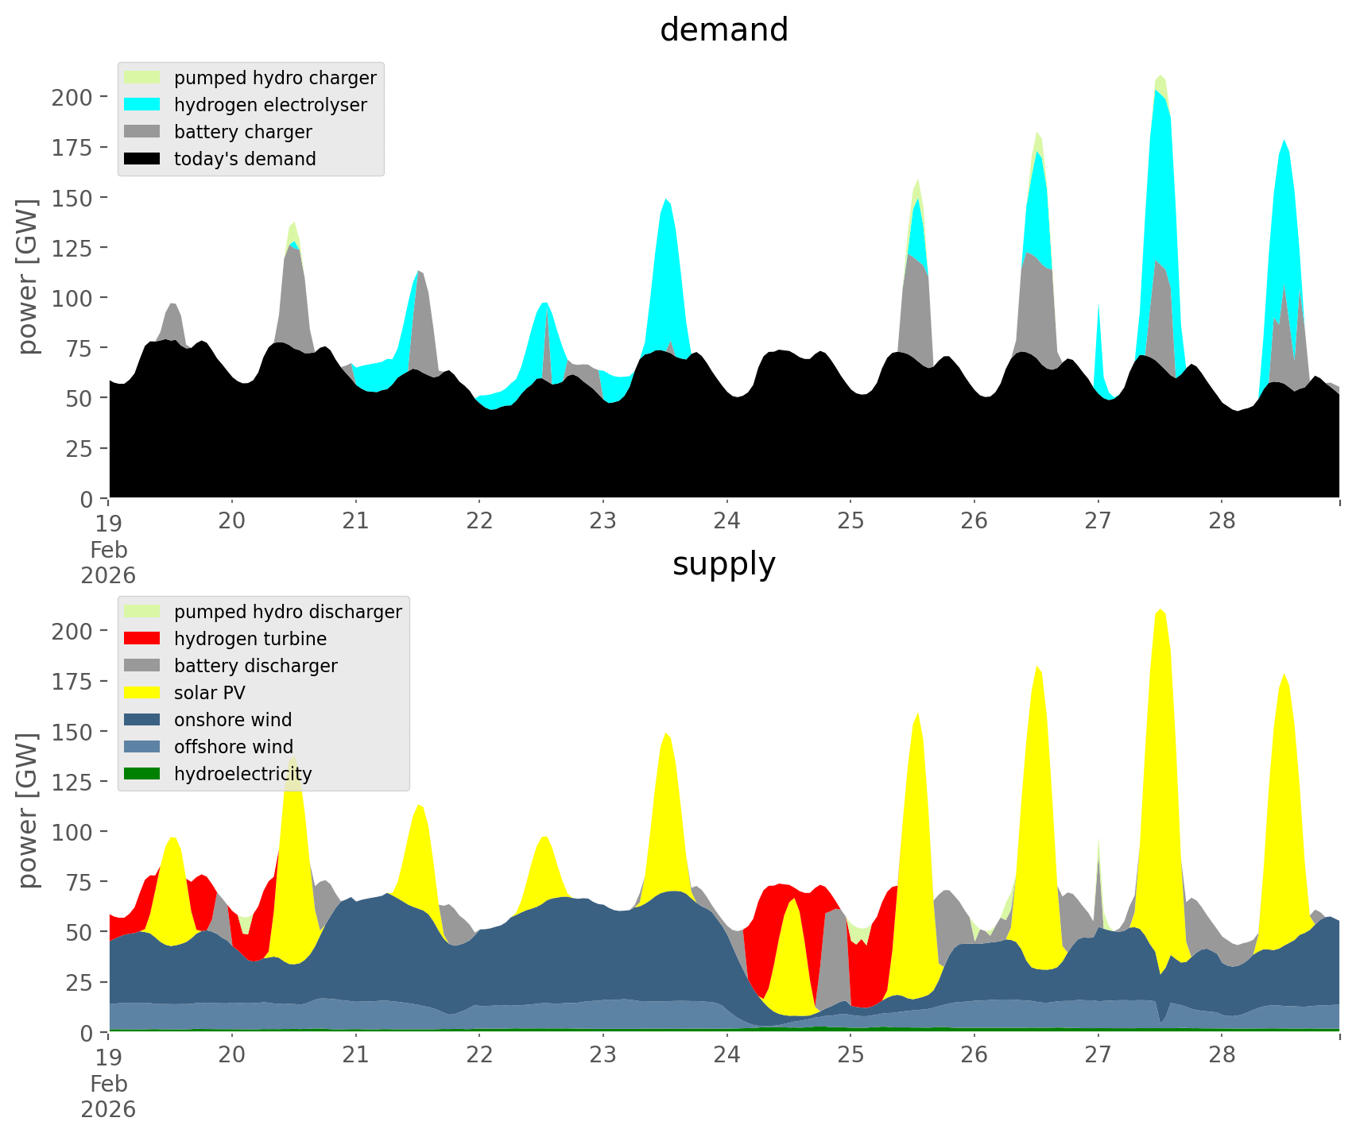Click the green hydroelectricity legend swatch

142,774
